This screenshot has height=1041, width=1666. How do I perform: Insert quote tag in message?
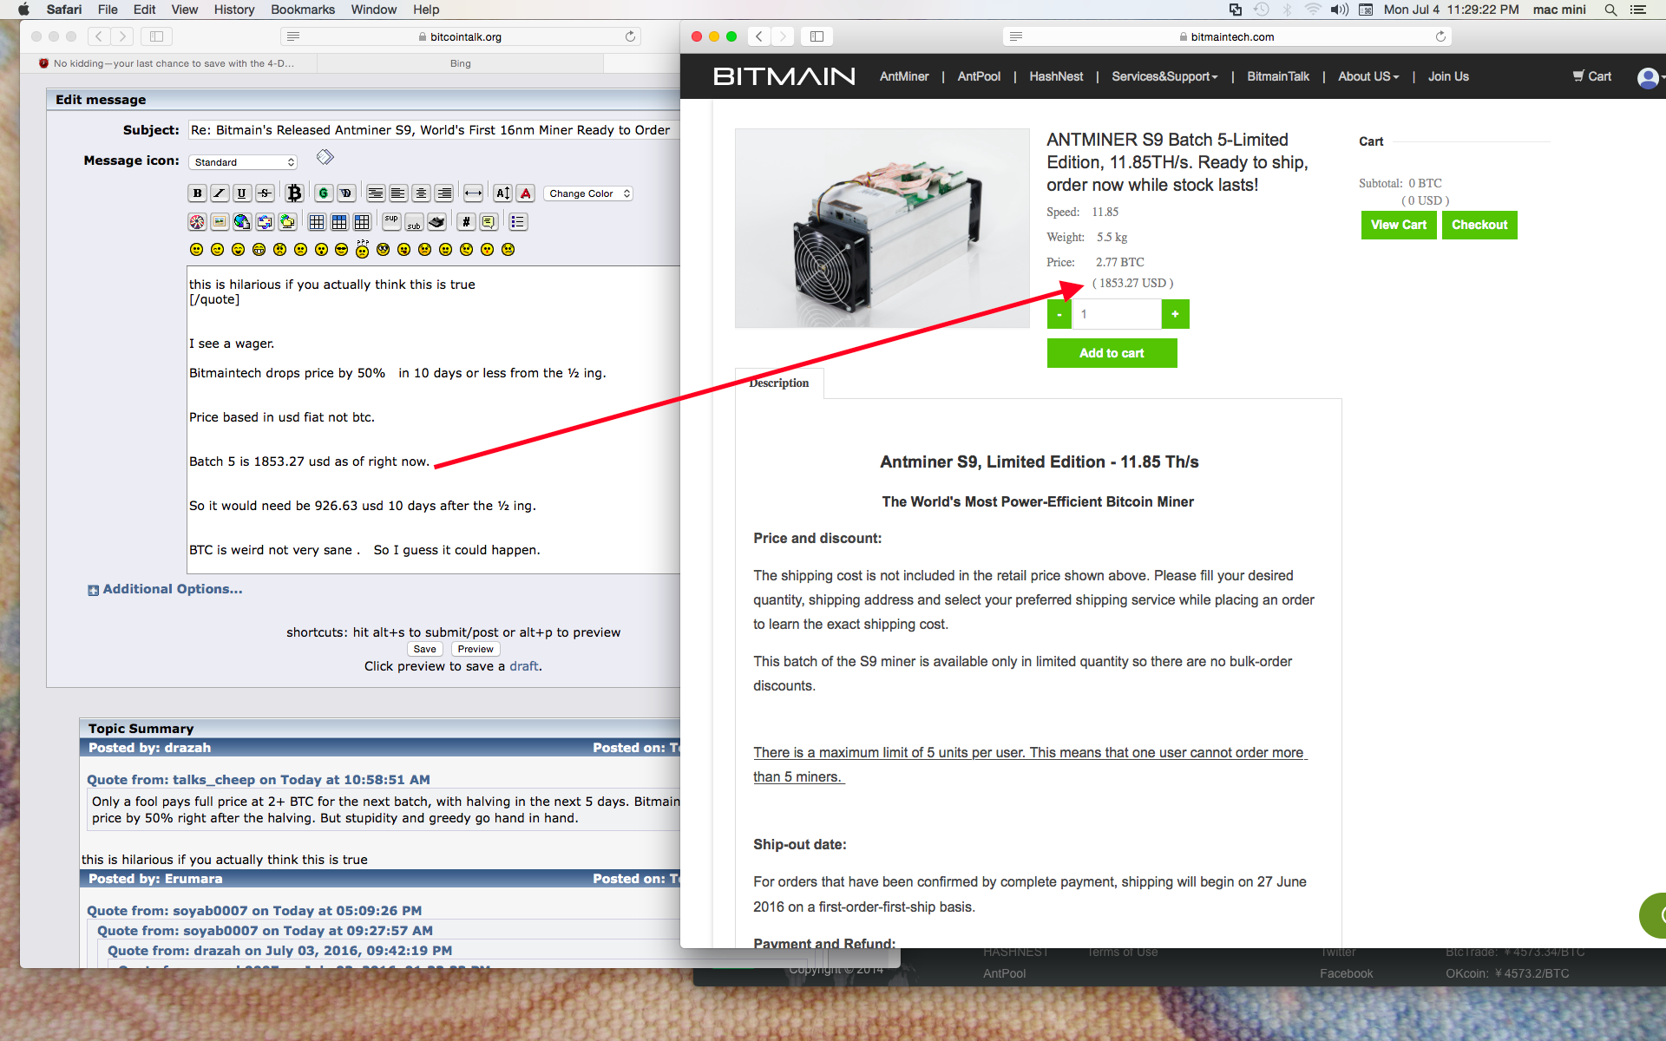pyautogui.click(x=489, y=222)
